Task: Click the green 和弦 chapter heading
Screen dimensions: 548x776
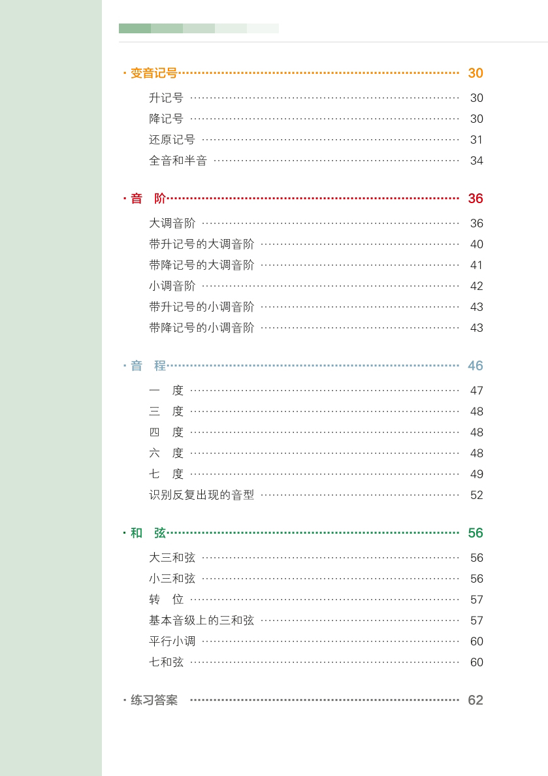Action: (148, 533)
